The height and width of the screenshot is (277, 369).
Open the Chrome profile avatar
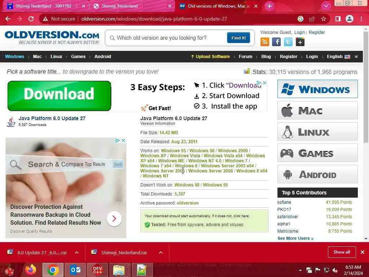coord(350,19)
